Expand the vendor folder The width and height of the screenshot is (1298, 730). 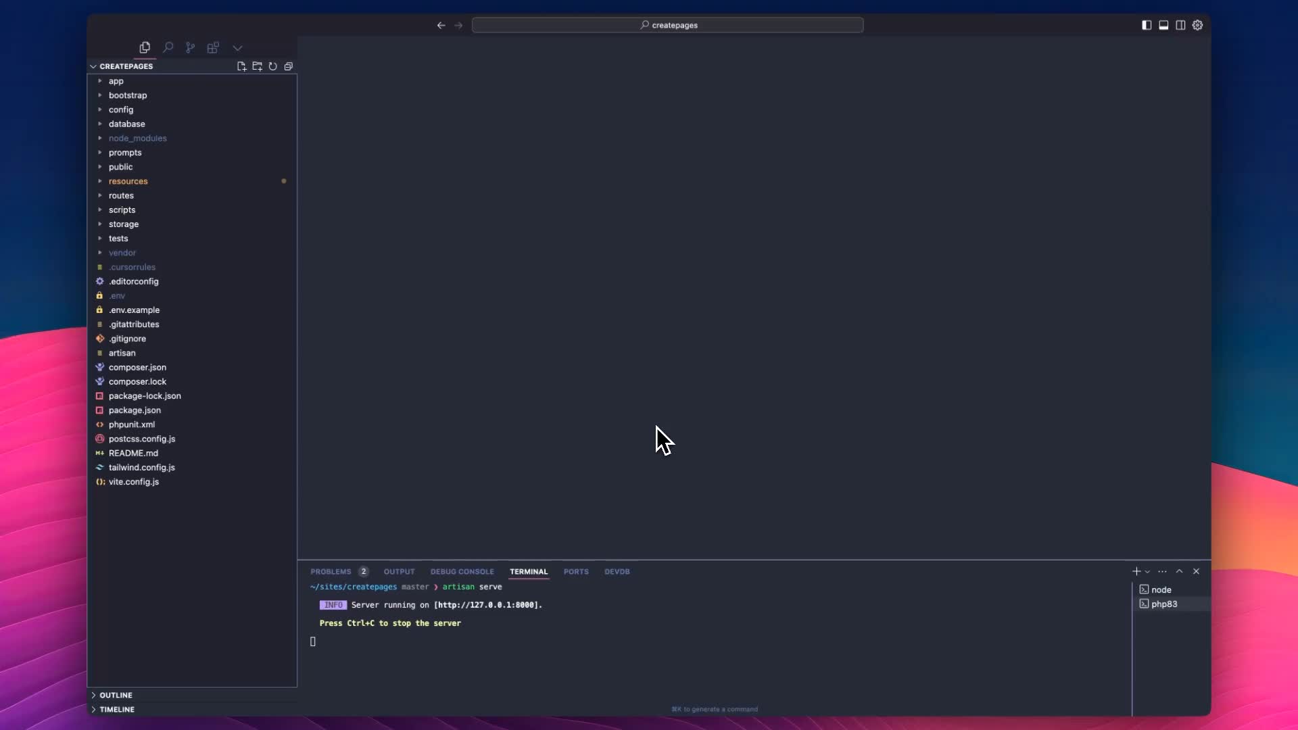[192, 253]
